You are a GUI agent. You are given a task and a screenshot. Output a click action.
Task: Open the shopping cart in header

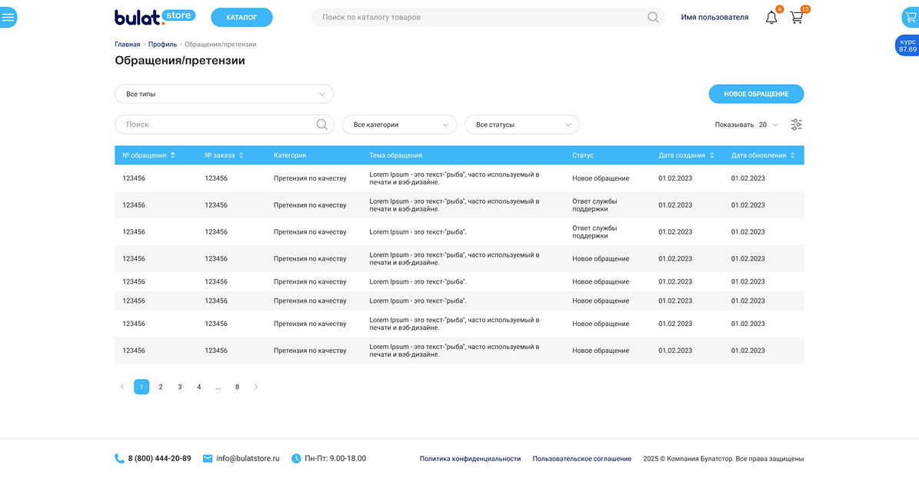point(797,18)
